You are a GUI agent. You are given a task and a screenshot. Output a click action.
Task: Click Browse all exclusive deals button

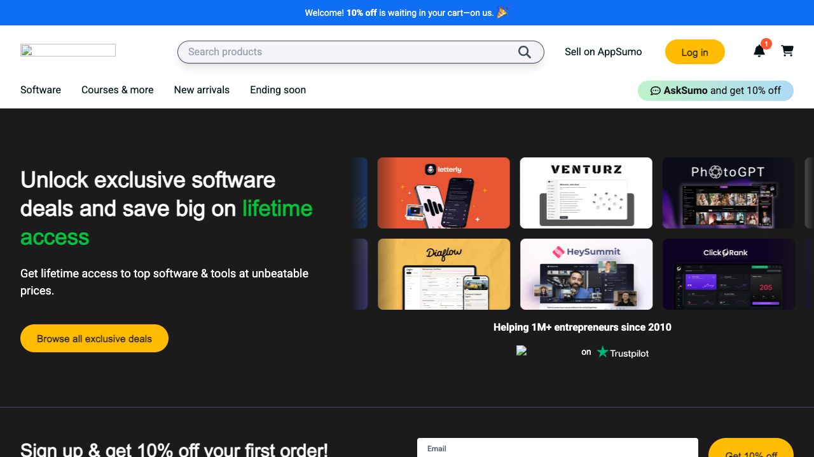(94, 338)
